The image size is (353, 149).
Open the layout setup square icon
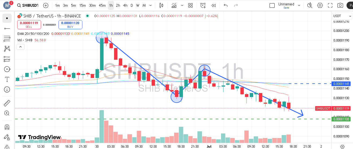point(272,5)
